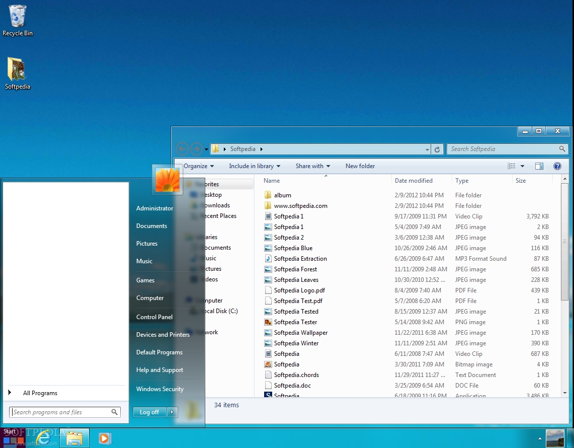Launch Windows Media Player from taskbar

(x=104, y=438)
